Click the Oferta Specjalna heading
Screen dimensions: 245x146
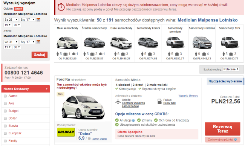130,132
